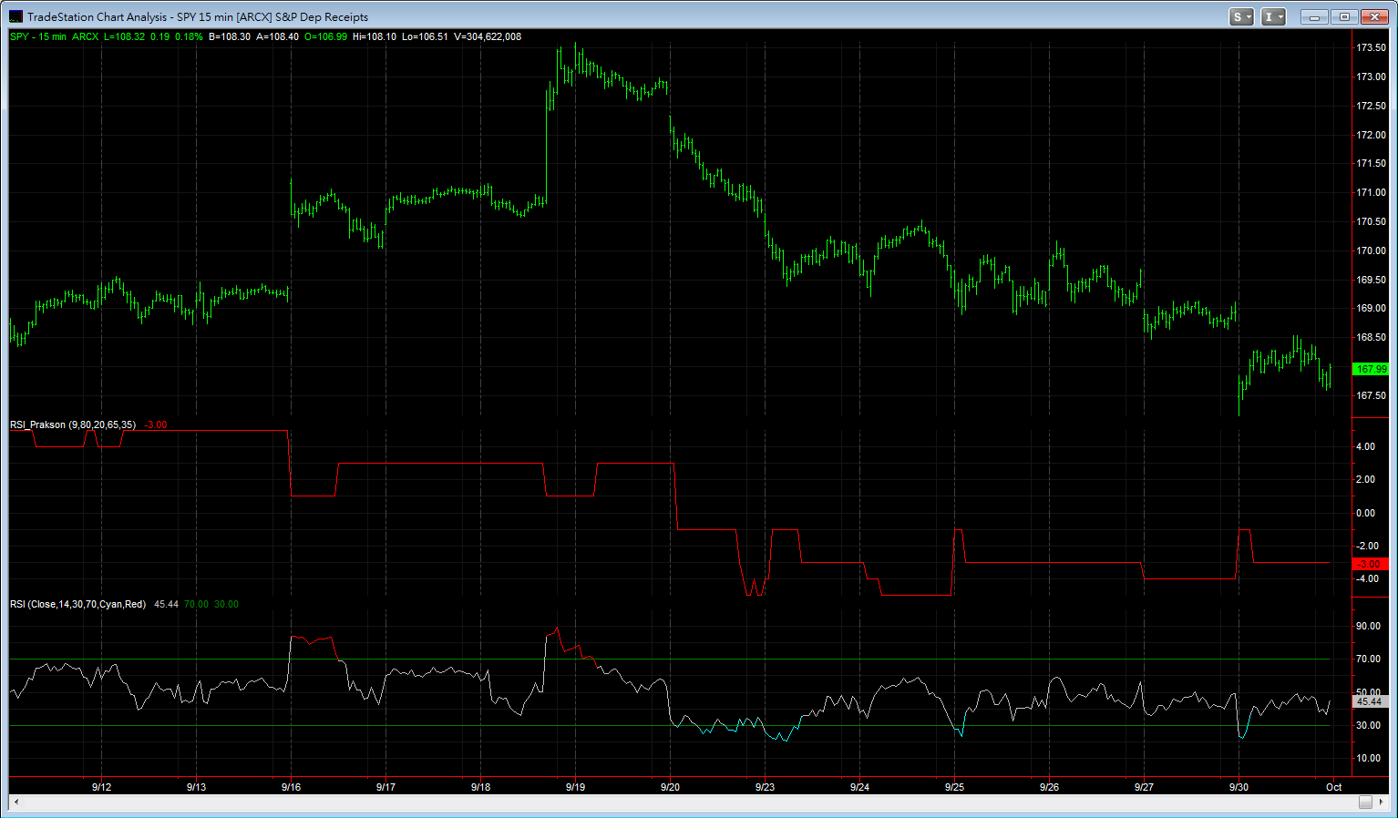Click the 9/26 date label
The image size is (1398, 818).
tap(1050, 788)
